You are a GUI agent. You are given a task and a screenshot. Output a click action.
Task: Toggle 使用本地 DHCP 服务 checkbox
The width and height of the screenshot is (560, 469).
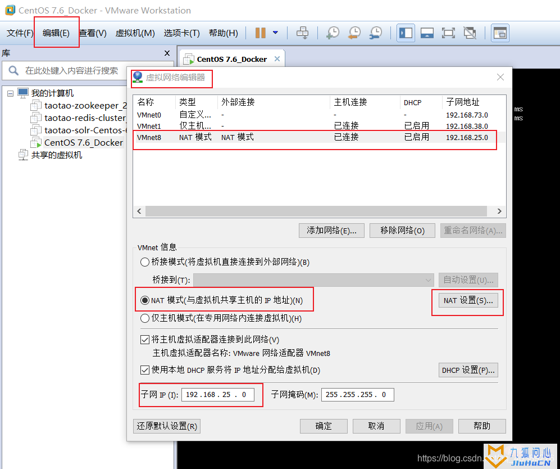145,370
